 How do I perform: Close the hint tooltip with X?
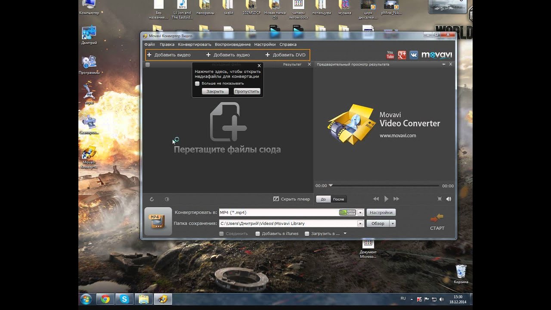259,66
